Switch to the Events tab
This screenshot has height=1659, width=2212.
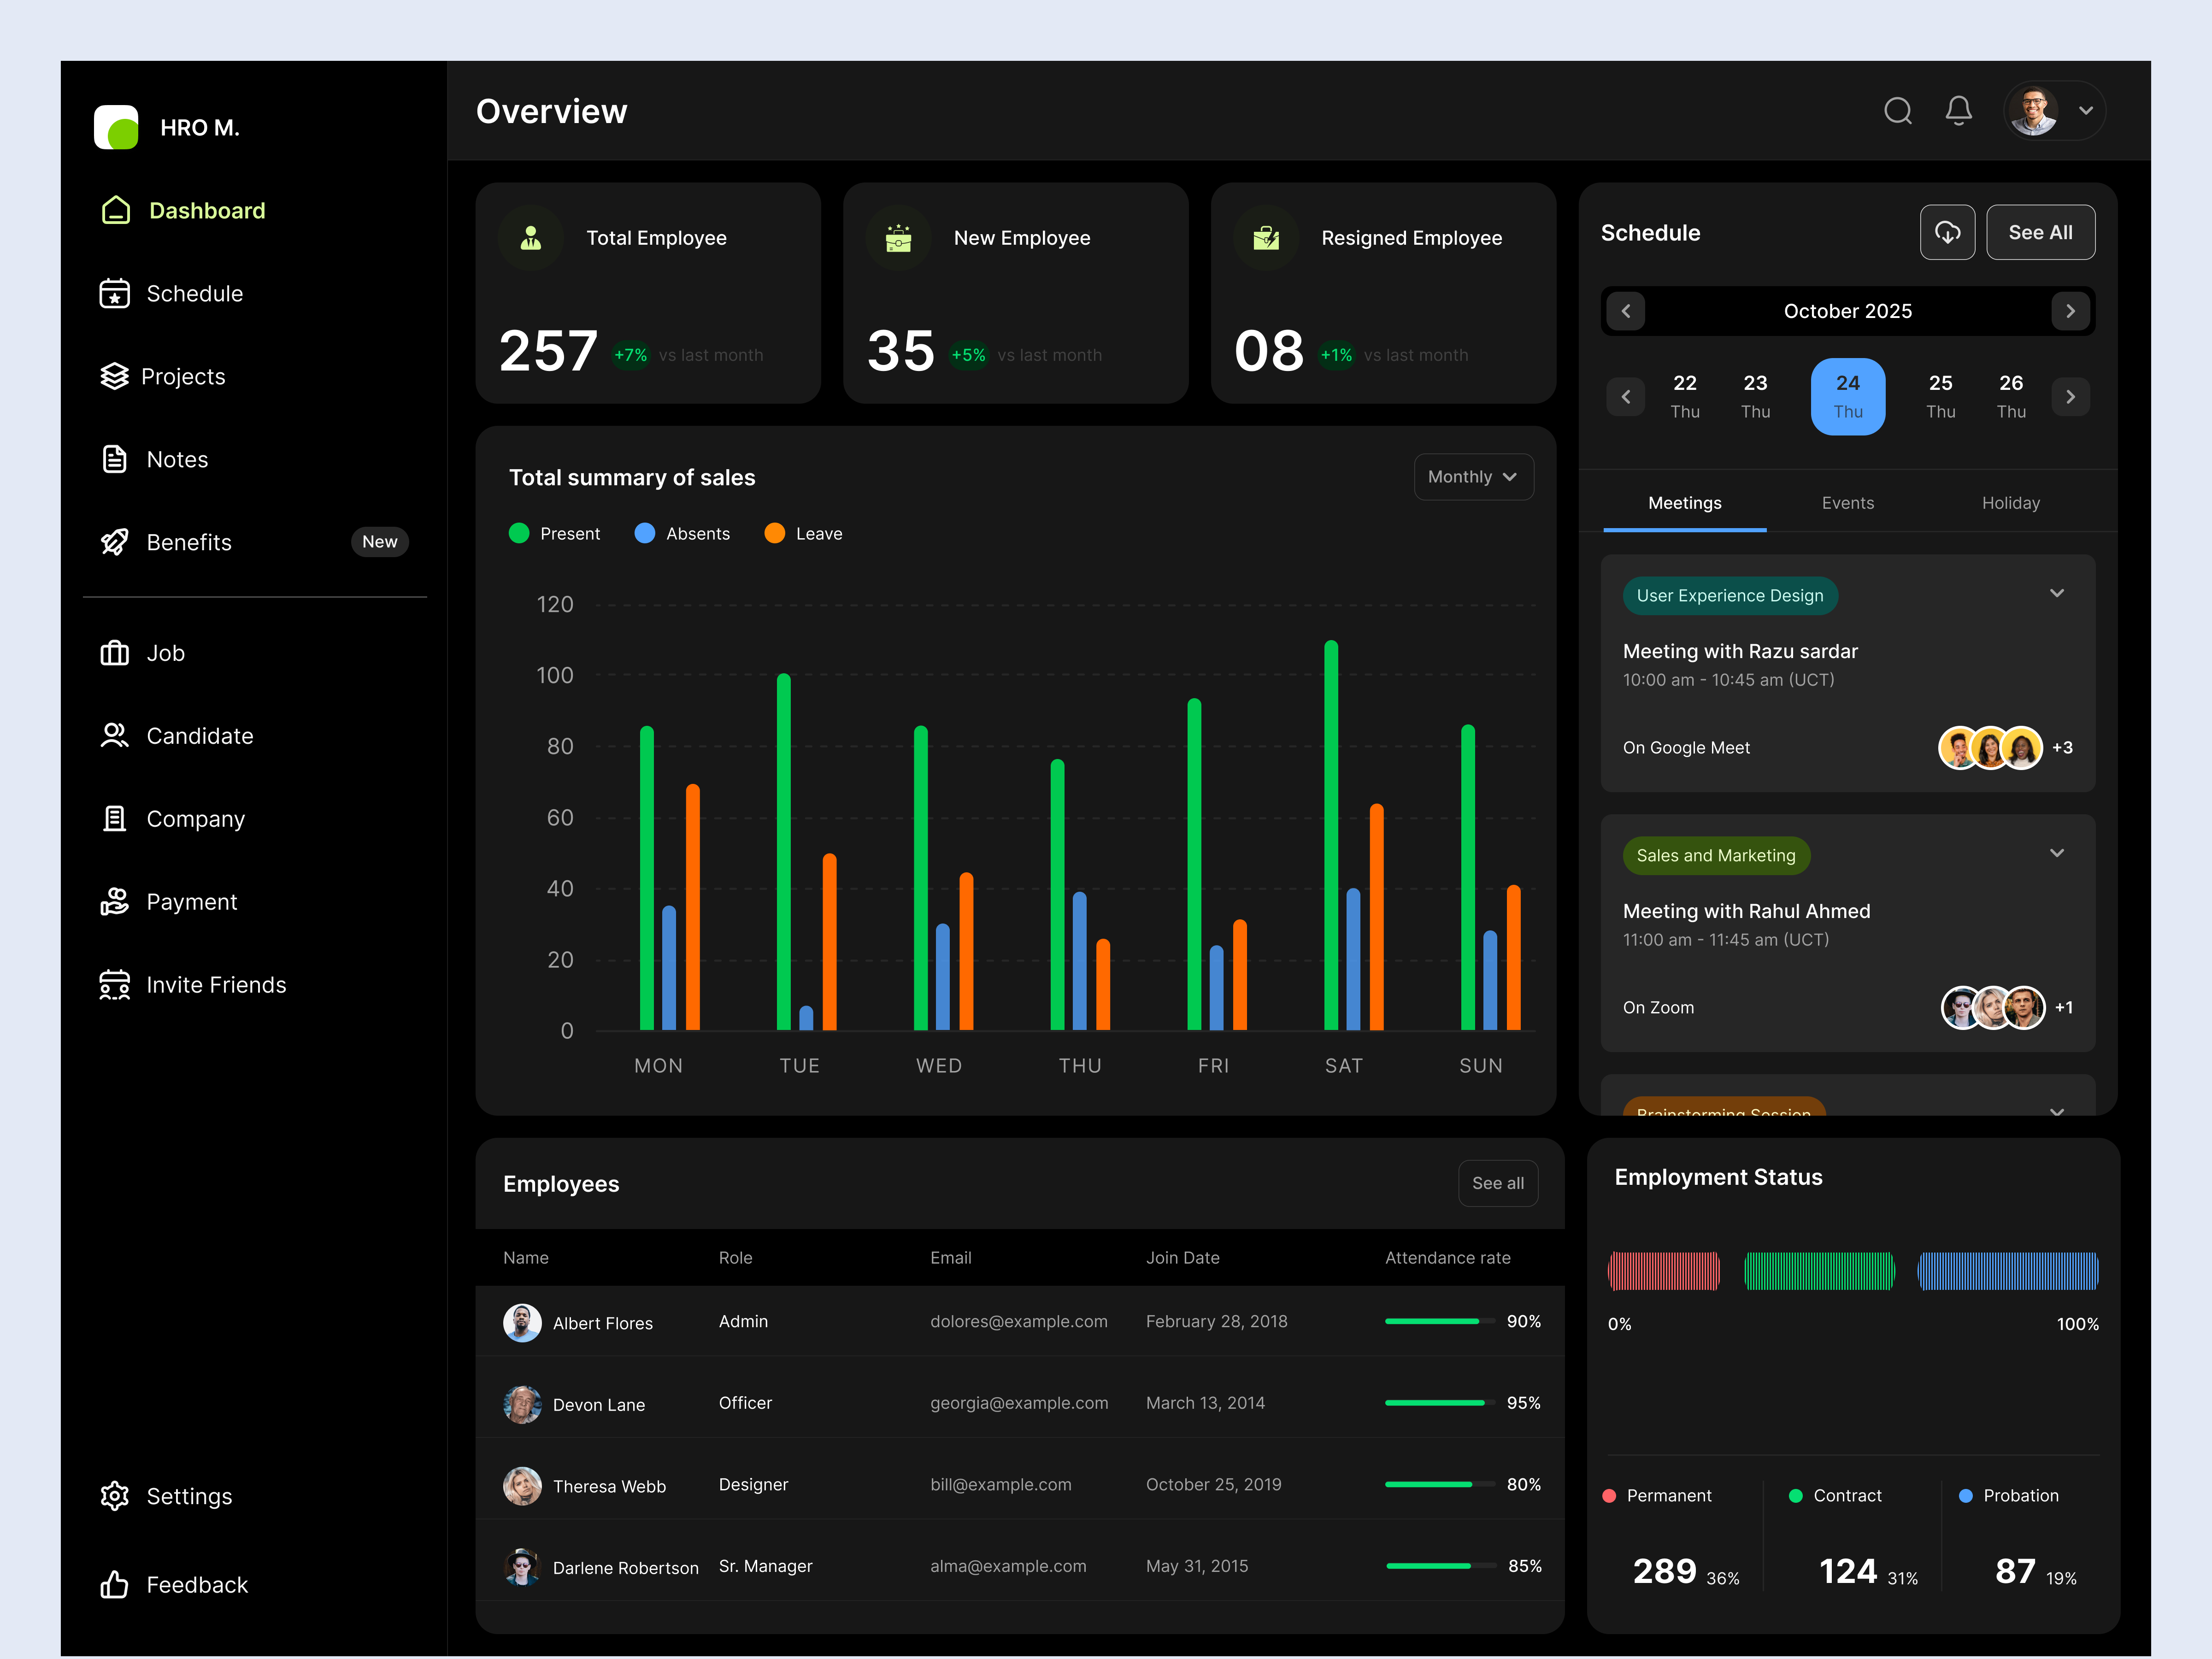[1847, 503]
